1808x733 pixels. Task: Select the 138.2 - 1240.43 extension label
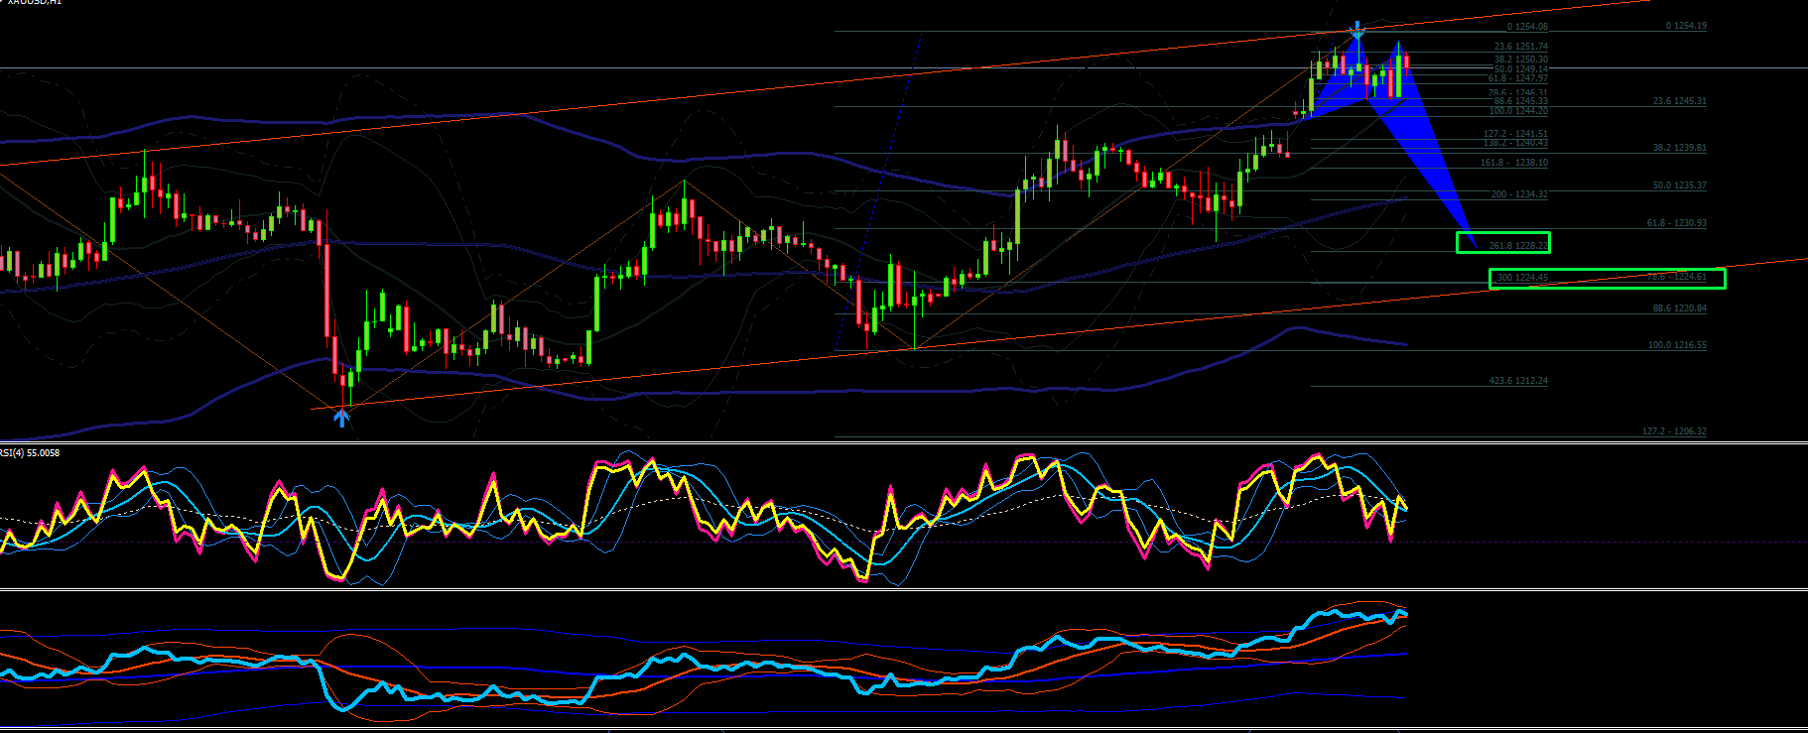coord(1515,143)
